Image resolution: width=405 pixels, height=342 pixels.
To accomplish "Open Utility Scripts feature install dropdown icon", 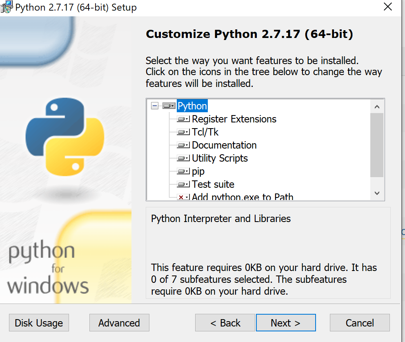I will click(183, 158).
